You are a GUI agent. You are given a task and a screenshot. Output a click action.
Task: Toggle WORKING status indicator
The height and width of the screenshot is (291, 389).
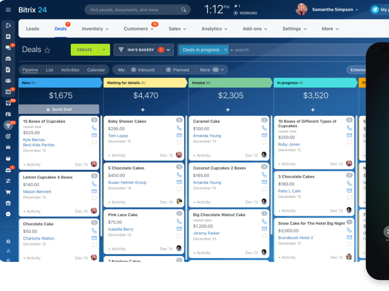(x=245, y=13)
